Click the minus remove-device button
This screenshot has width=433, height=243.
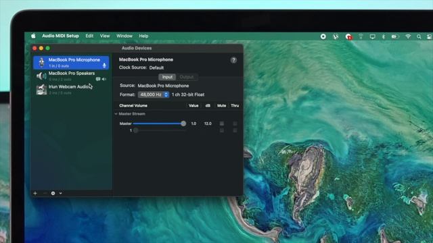45,193
